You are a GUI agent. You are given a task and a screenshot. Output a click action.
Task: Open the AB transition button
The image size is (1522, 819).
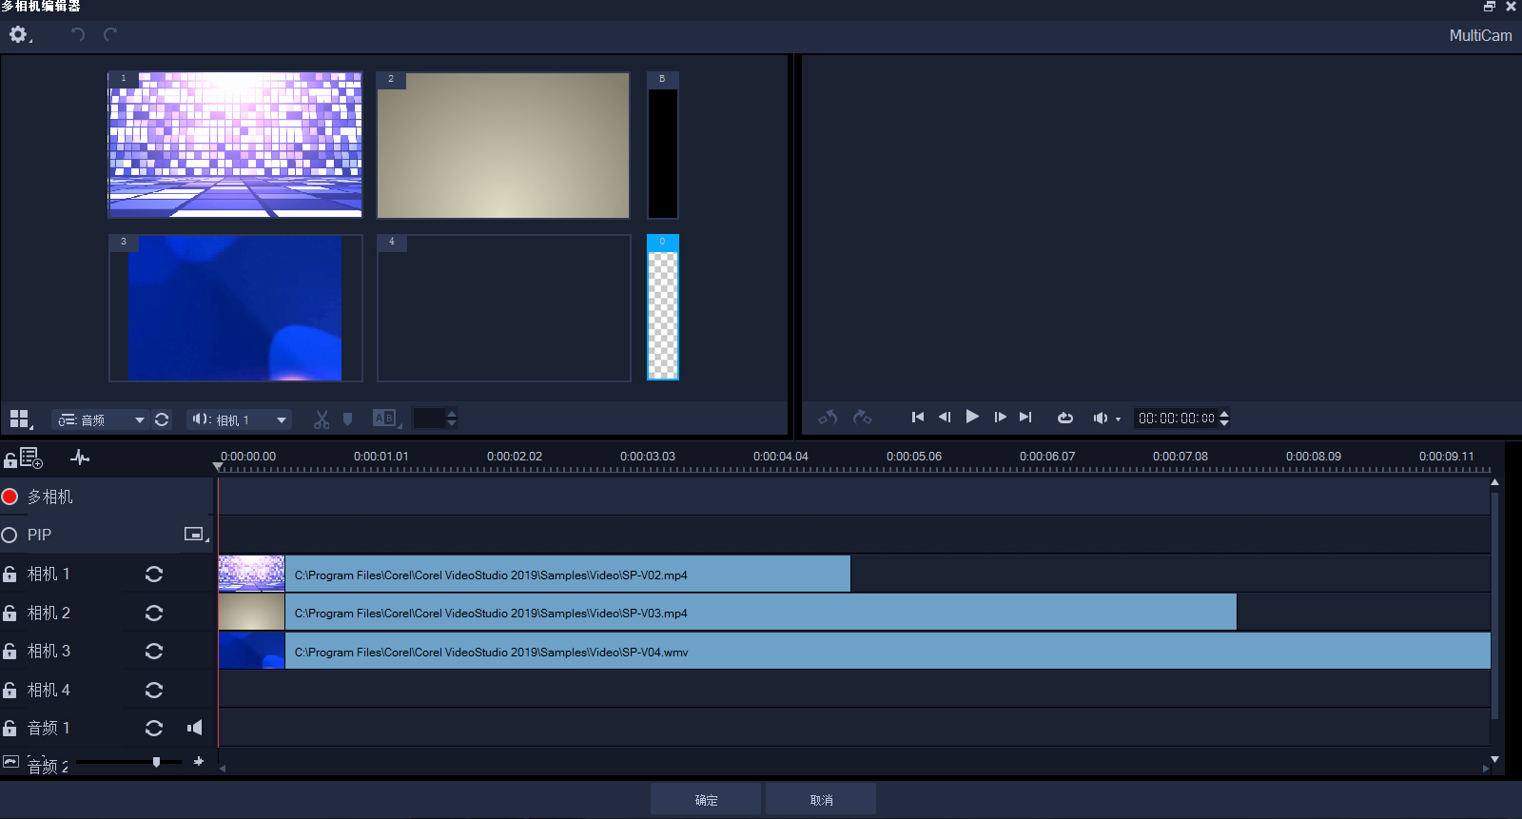coord(385,419)
